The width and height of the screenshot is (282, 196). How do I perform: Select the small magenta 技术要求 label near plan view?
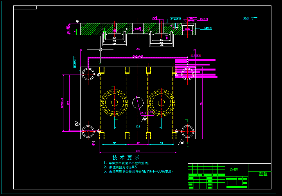(196, 56)
